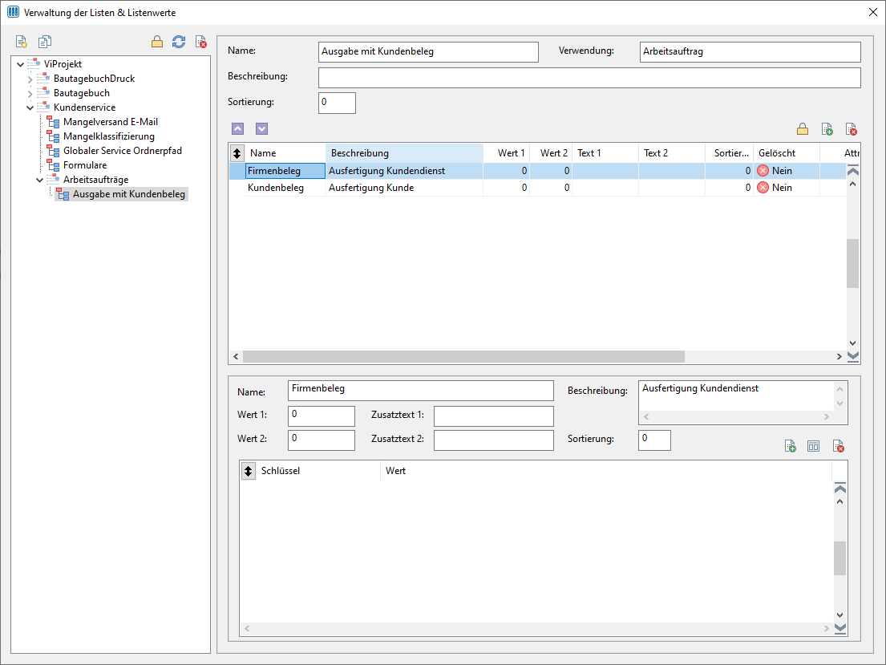Select the Ausfertigung Kunde description cell

pos(405,188)
